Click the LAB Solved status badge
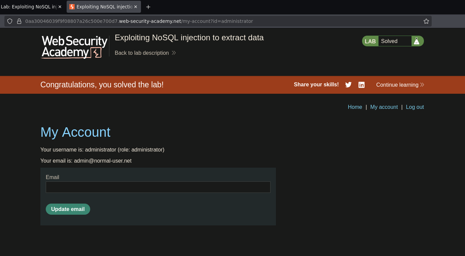465x256 pixels. click(x=393, y=41)
